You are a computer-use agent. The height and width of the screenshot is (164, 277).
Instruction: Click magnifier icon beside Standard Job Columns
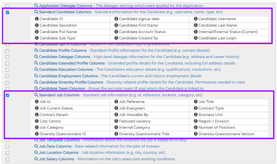(36, 95)
